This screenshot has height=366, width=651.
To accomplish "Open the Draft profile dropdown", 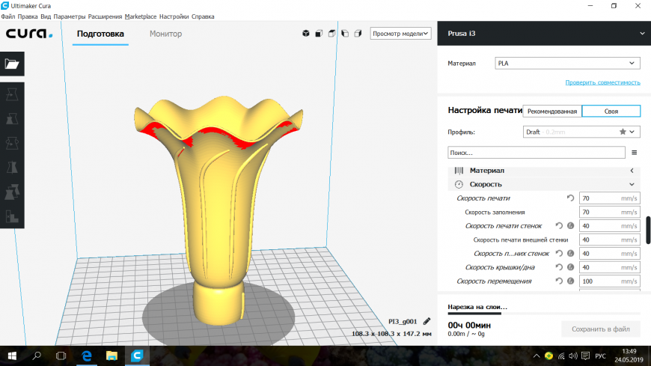I will pyautogui.click(x=581, y=132).
